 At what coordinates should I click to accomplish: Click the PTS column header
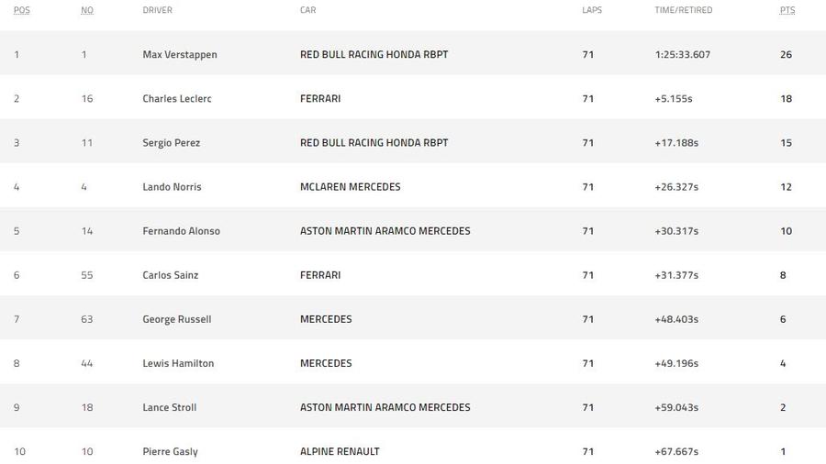tap(787, 10)
